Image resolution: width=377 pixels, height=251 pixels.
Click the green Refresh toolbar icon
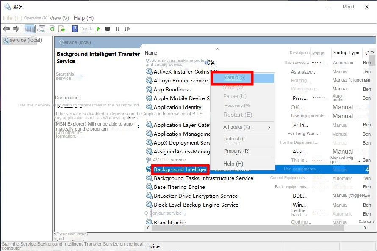coord(52,29)
